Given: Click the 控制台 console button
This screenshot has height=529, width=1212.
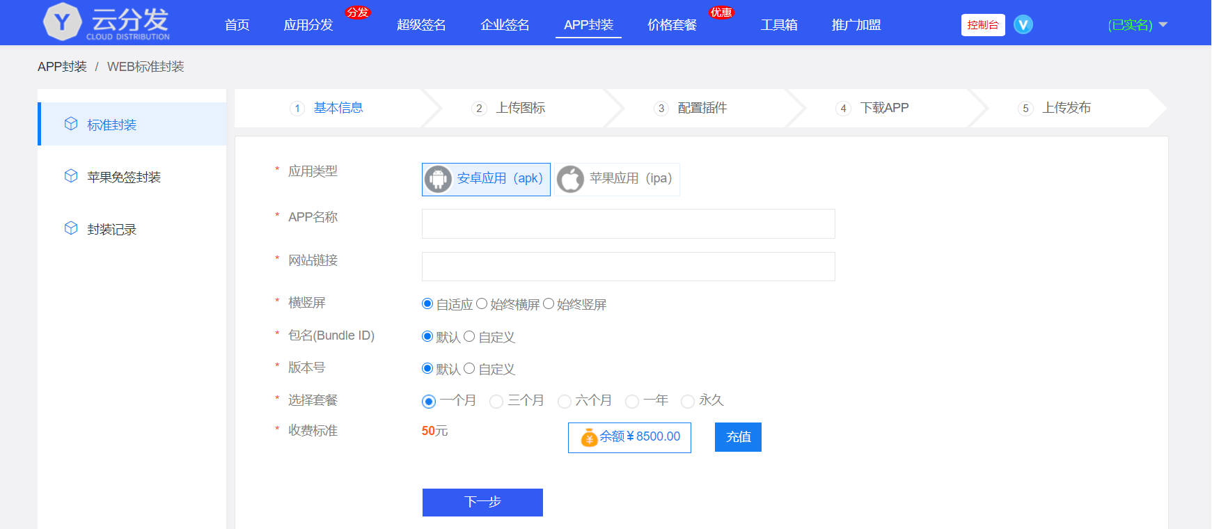Looking at the screenshot, I should click(982, 25).
